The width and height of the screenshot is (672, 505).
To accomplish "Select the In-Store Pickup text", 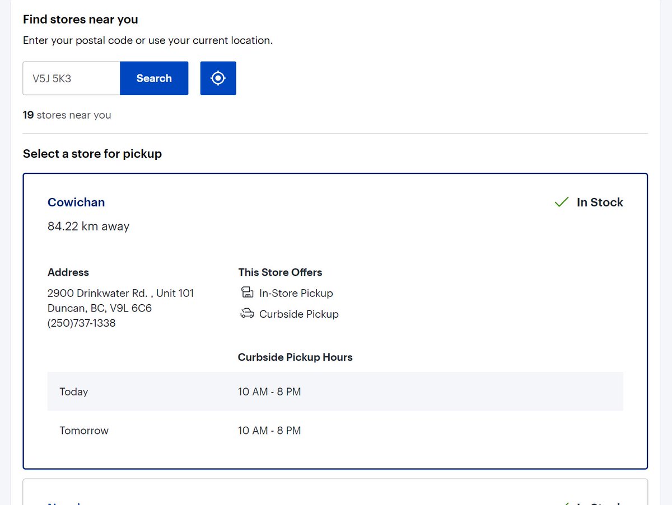I will click(x=296, y=293).
